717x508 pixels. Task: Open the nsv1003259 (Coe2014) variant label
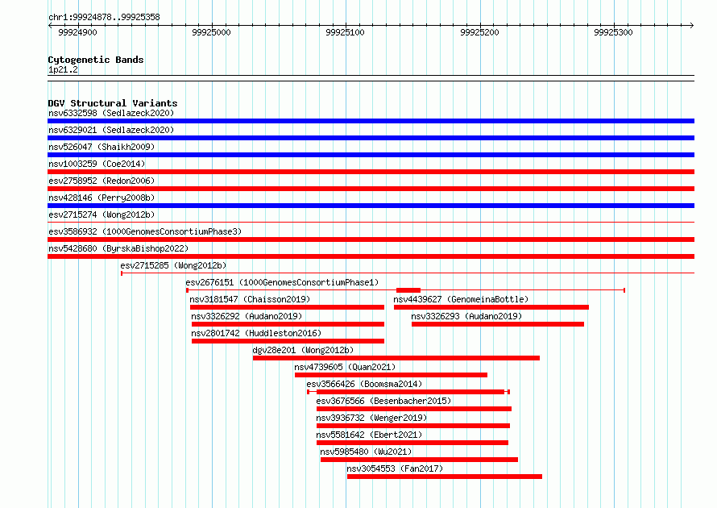pyautogui.click(x=97, y=164)
